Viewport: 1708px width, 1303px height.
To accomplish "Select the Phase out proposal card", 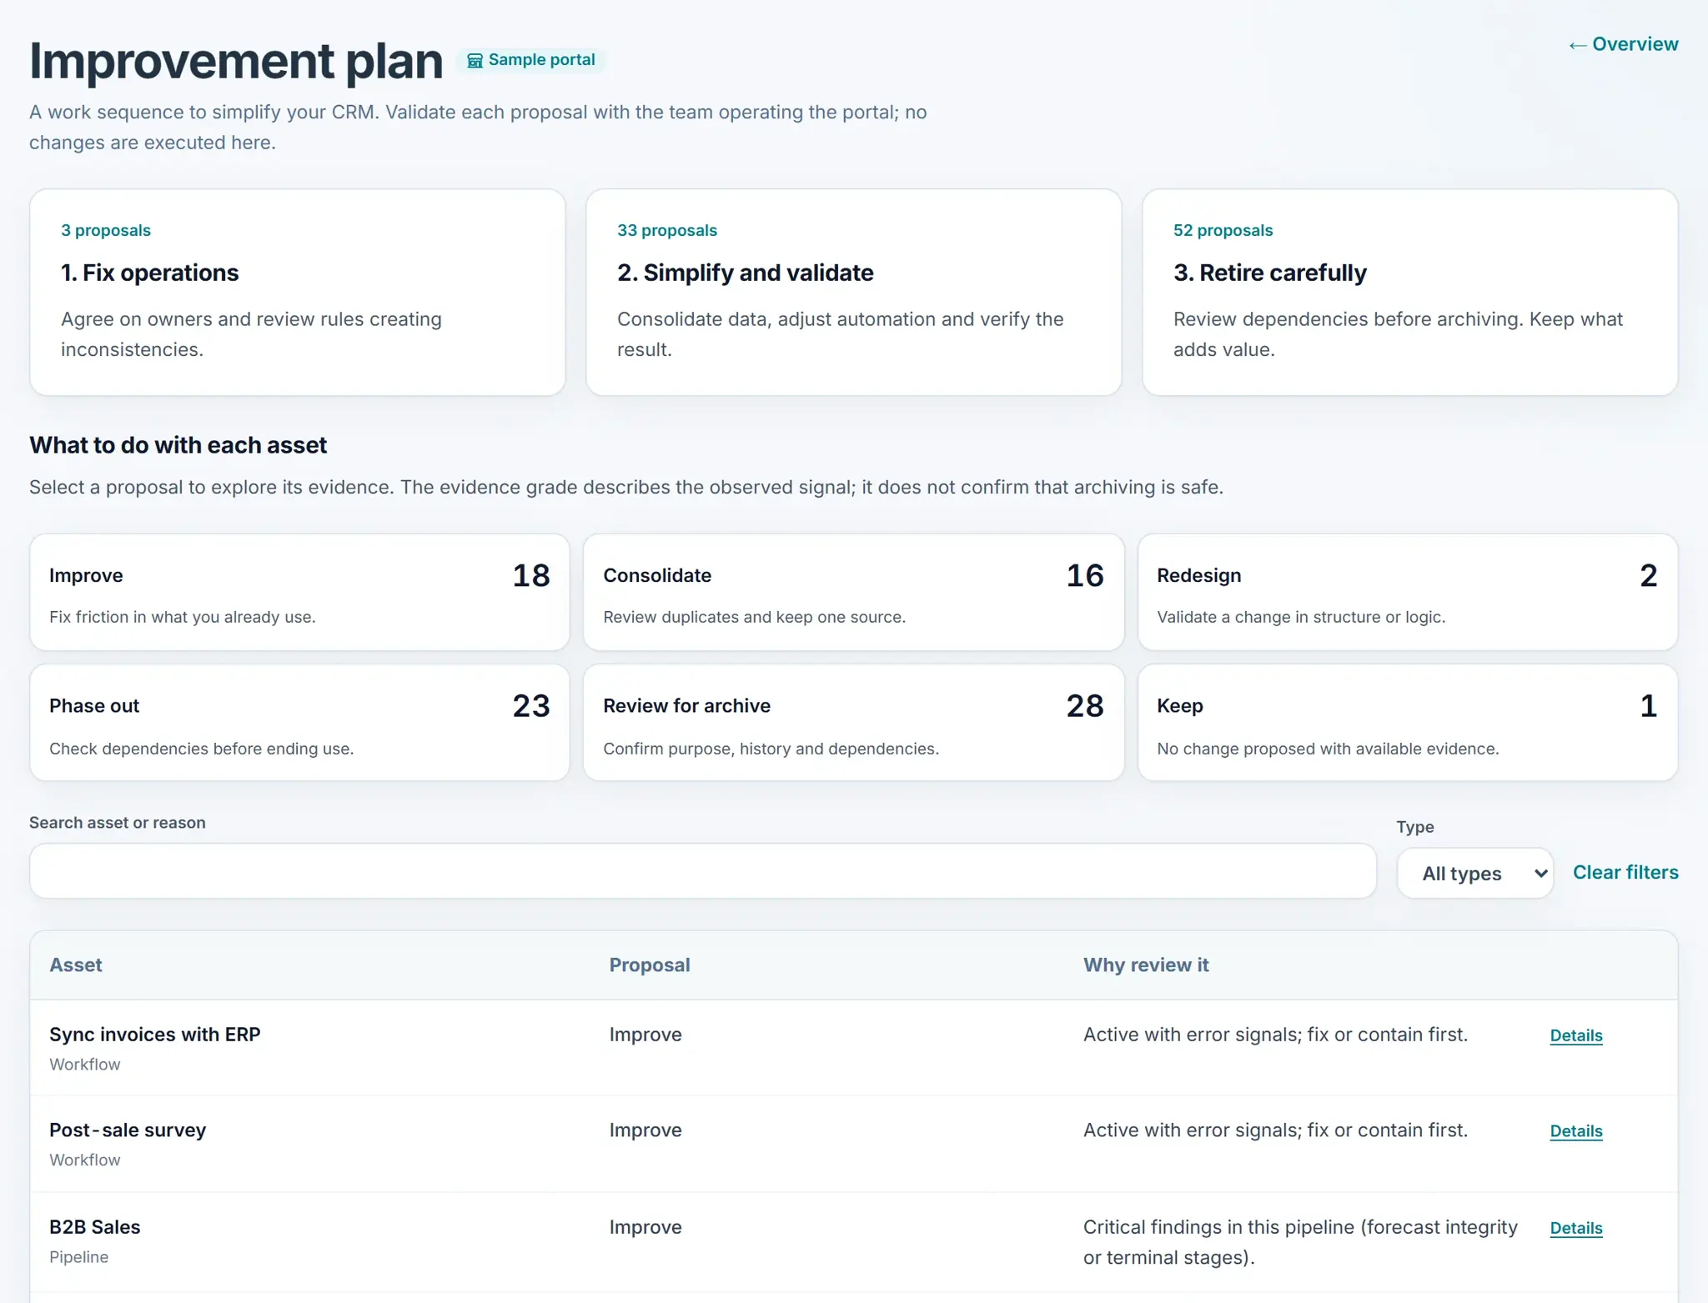I will click(299, 723).
